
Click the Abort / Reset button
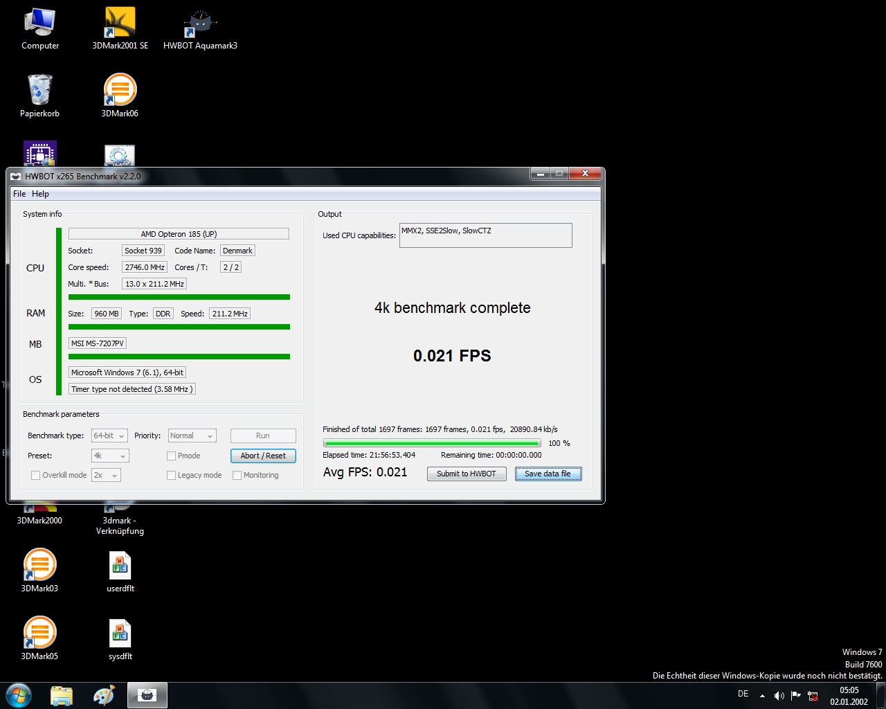[263, 456]
